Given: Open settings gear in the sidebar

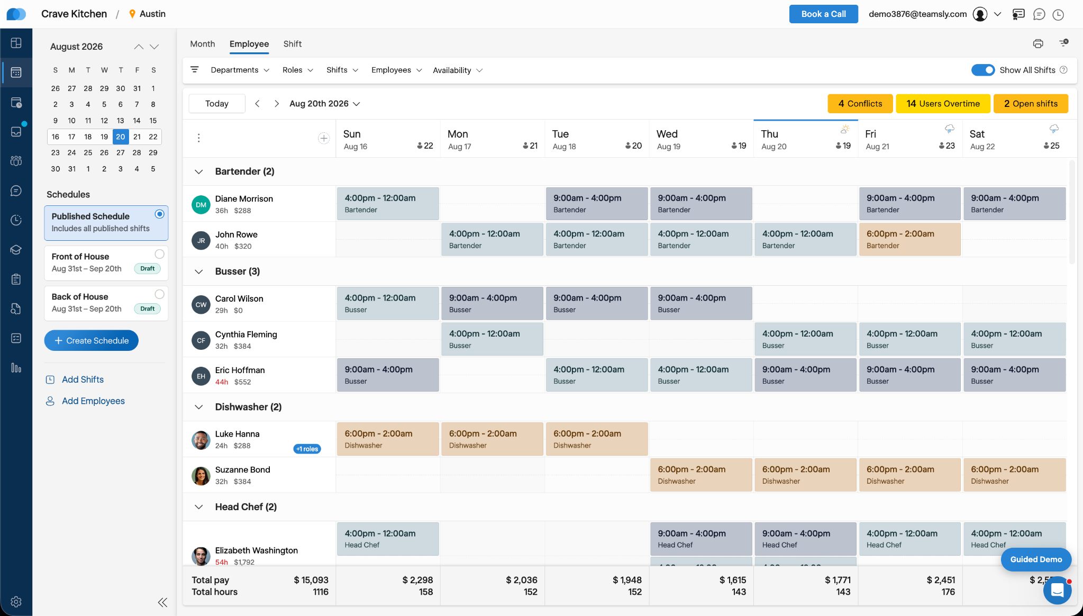Looking at the screenshot, I should click(x=16, y=602).
